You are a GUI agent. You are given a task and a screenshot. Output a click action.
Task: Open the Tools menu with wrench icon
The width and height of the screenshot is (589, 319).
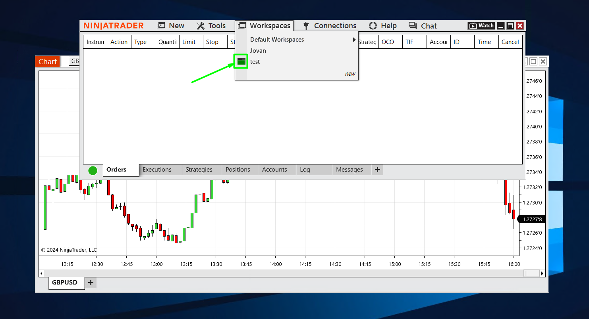point(211,26)
